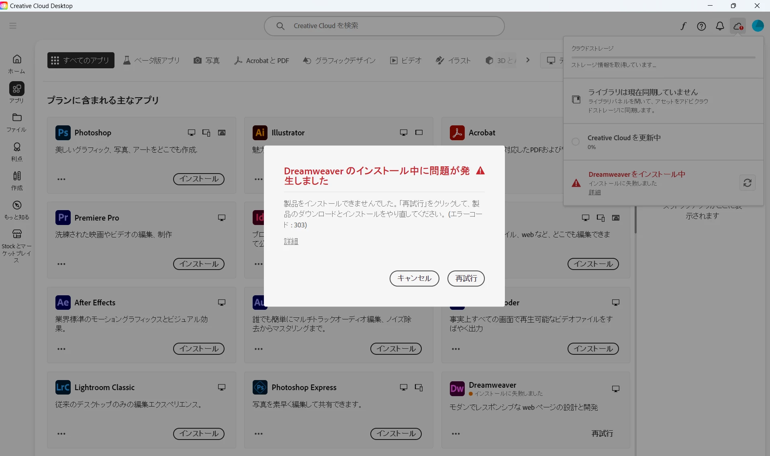Click the Photoshop web platform icon
The height and width of the screenshot is (456, 770).
point(222,133)
